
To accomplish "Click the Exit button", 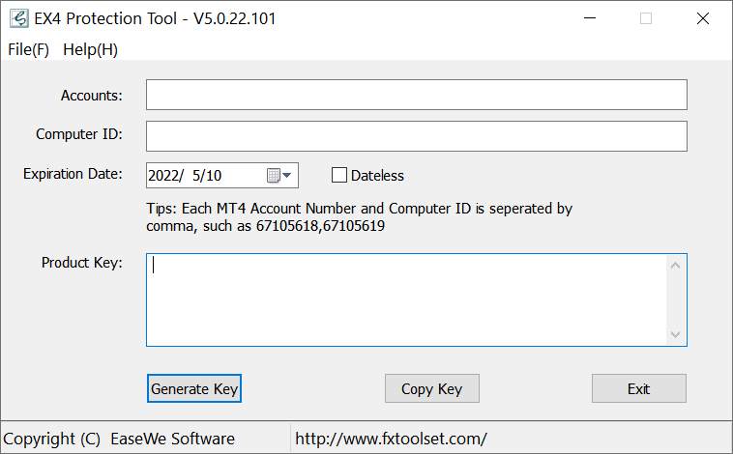I will pos(639,388).
